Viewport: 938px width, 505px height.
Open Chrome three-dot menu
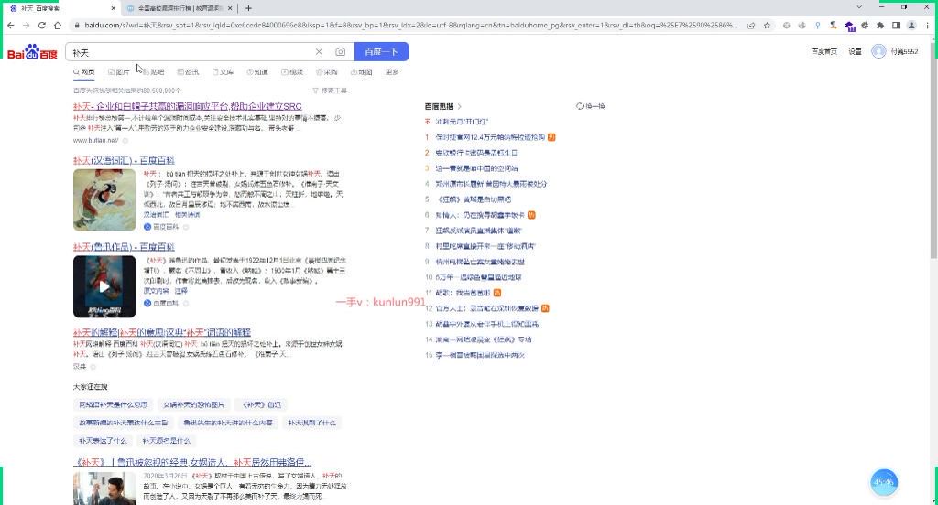[927, 25]
